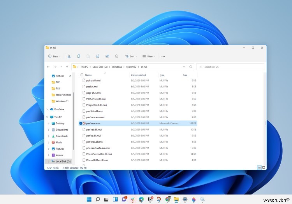Open Task View on taskbar
Image resolution: width=292 pixels, height=204 pixels.
106,200
